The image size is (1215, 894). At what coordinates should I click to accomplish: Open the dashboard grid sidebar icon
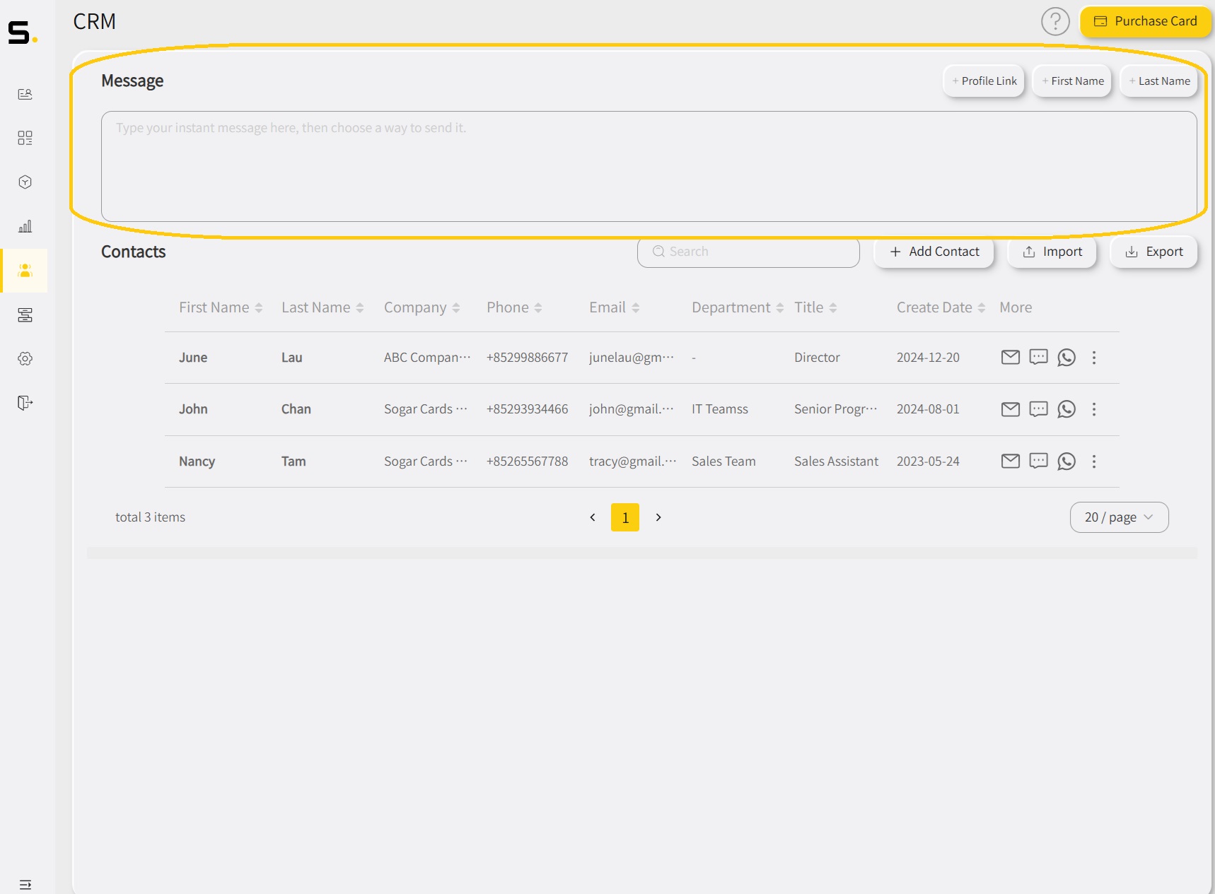pos(25,138)
